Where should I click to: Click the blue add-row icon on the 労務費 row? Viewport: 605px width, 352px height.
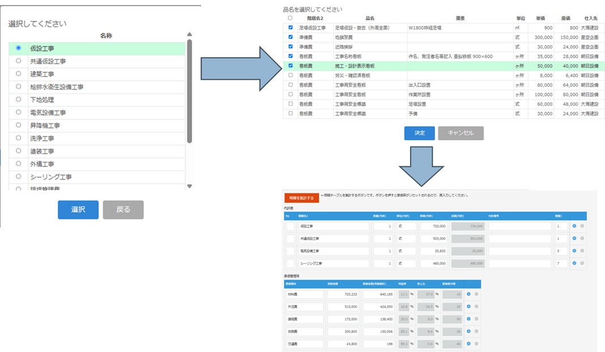[x=468, y=332]
